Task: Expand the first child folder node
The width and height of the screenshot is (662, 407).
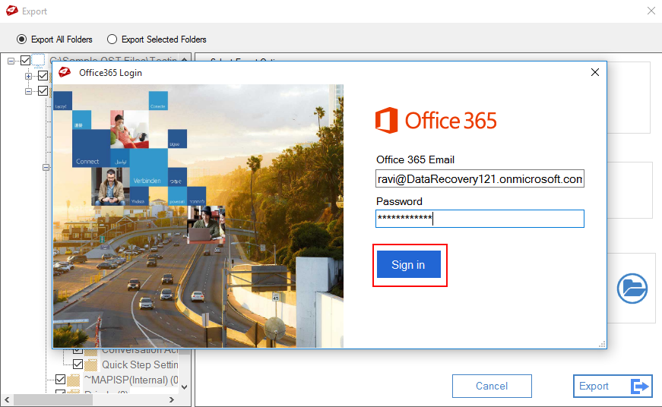Action: click(29, 75)
